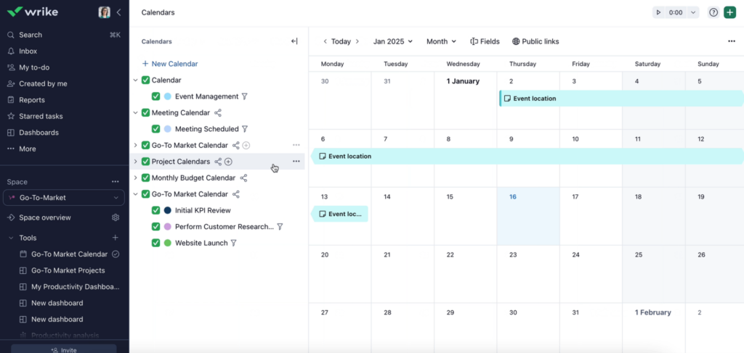Create a New Calendar
This screenshot has width=744, height=353.
click(x=170, y=64)
